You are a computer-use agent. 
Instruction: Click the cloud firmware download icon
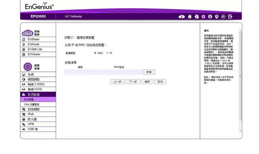click(182, 16)
